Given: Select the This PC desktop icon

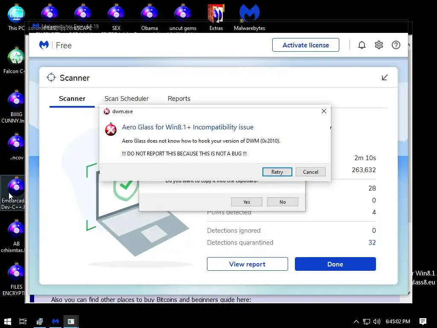Looking at the screenshot, I should (x=16, y=17).
